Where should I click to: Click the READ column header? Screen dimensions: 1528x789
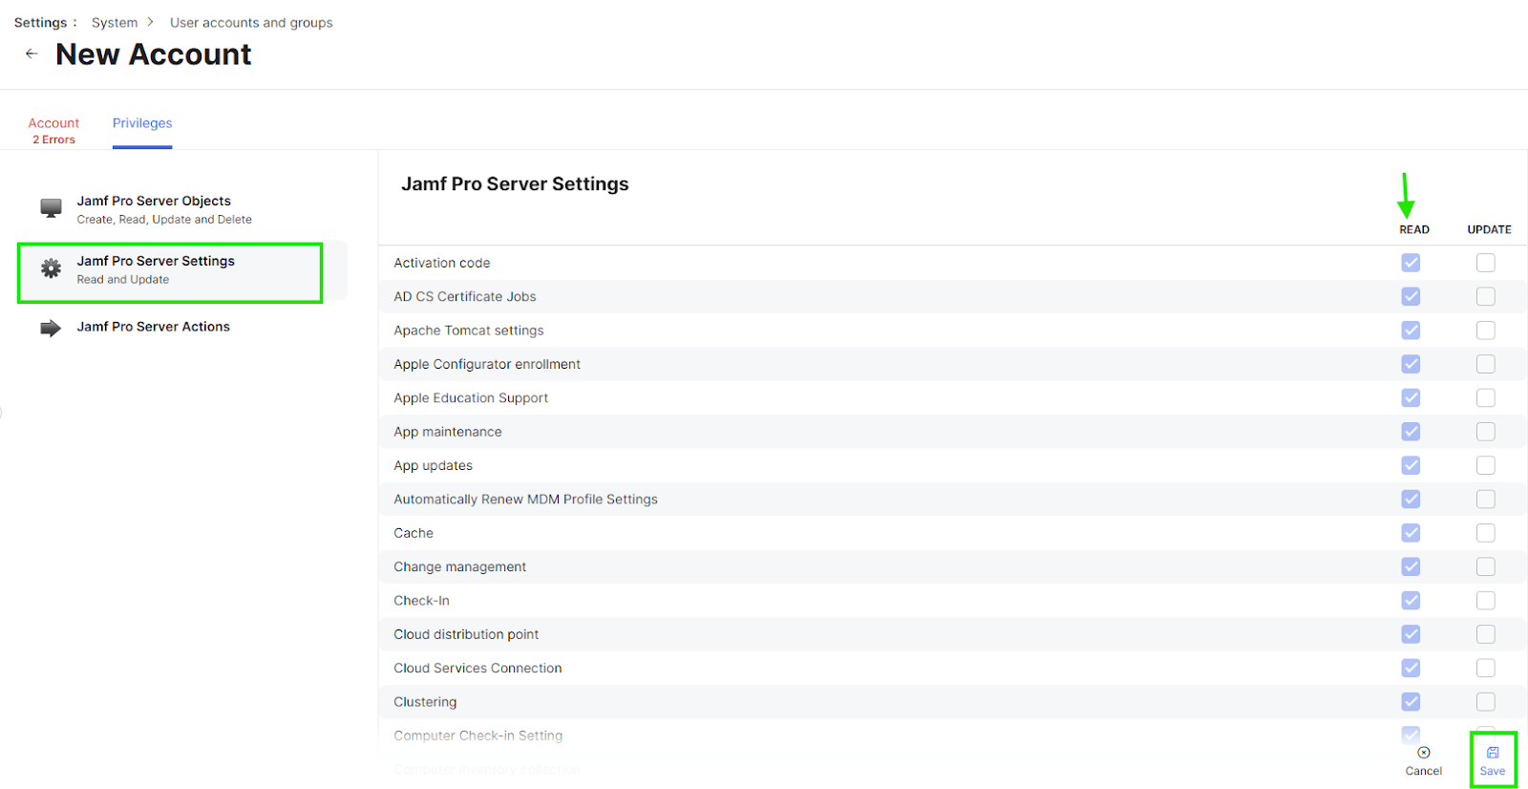click(x=1414, y=229)
